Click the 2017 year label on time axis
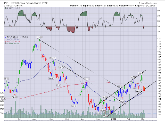Screen dimensions: 165x121 pyautogui.click(x=114, y=119)
